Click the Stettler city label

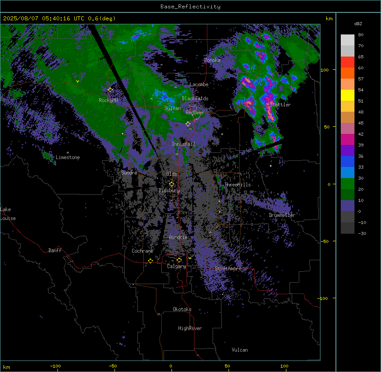[280, 105]
